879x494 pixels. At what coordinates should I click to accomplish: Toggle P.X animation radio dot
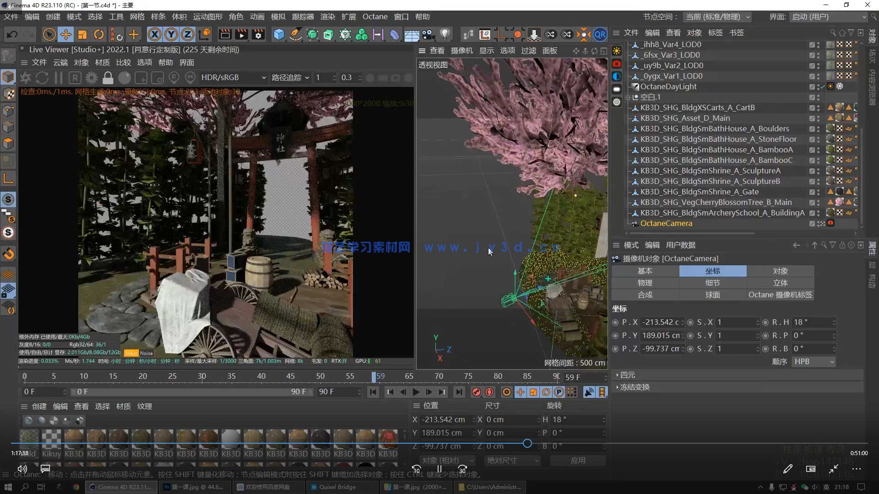click(x=616, y=322)
